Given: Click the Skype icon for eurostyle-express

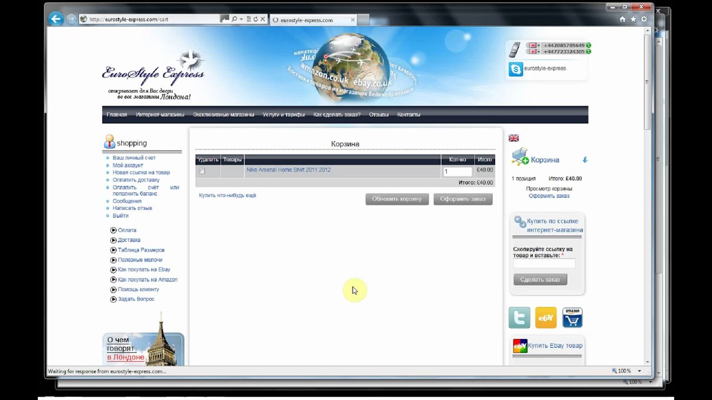Looking at the screenshot, I should pyautogui.click(x=516, y=69).
